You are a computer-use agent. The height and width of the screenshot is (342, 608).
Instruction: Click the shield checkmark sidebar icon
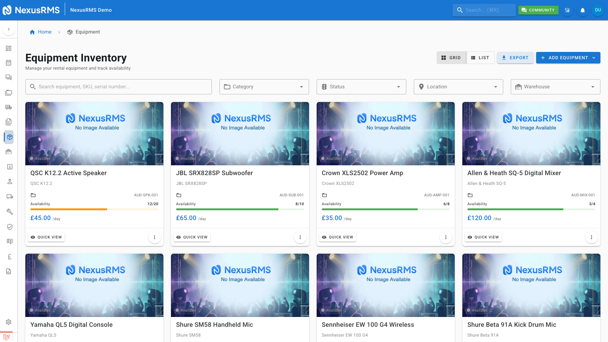click(9, 227)
